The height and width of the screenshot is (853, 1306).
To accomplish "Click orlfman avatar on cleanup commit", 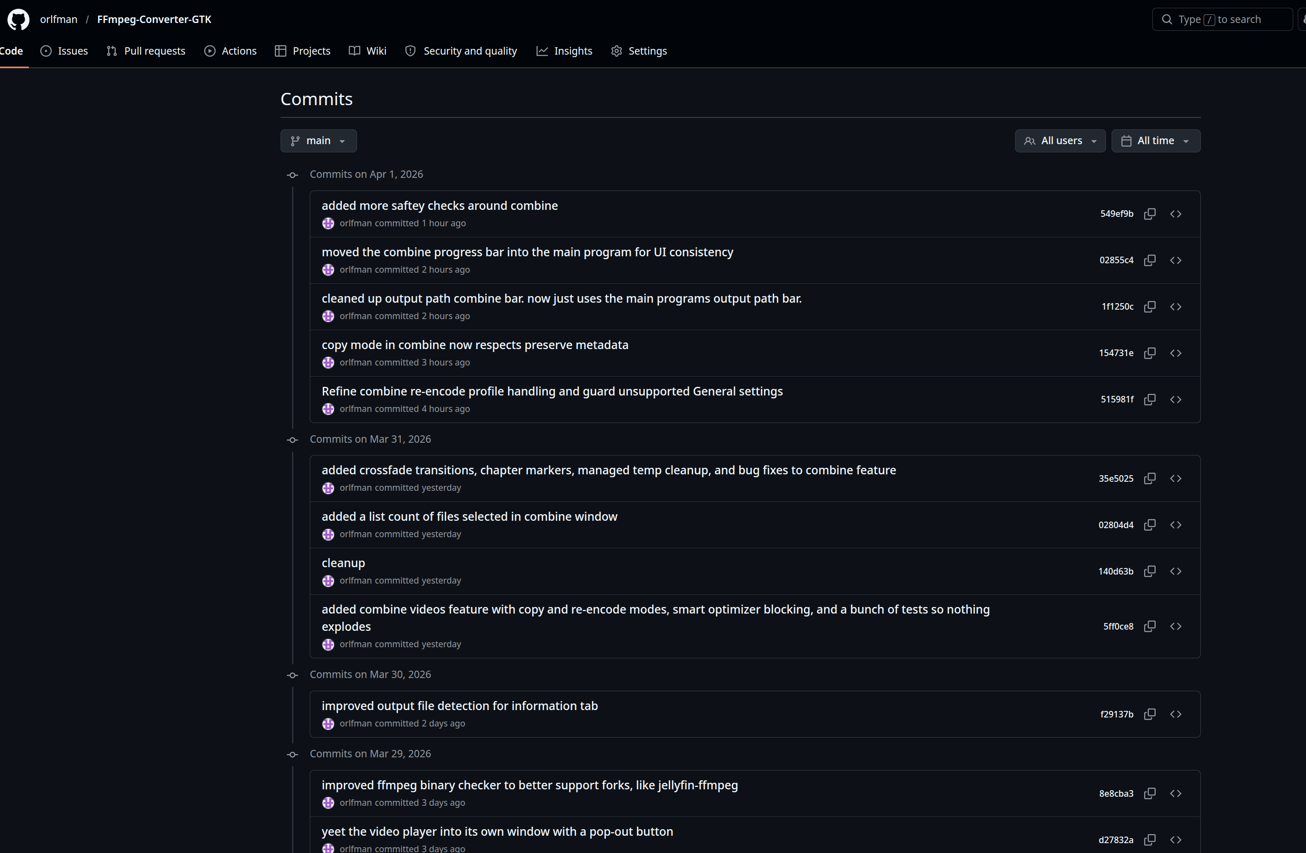I will pyautogui.click(x=328, y=580).
